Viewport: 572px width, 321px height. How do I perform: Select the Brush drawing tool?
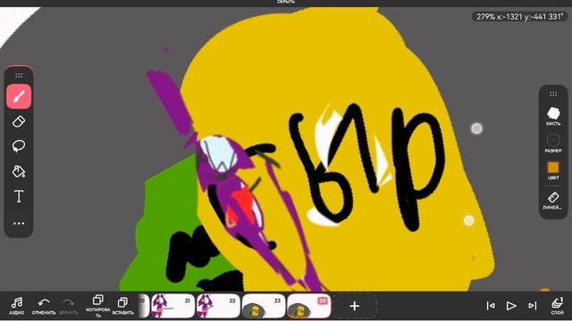coord(19,96)
